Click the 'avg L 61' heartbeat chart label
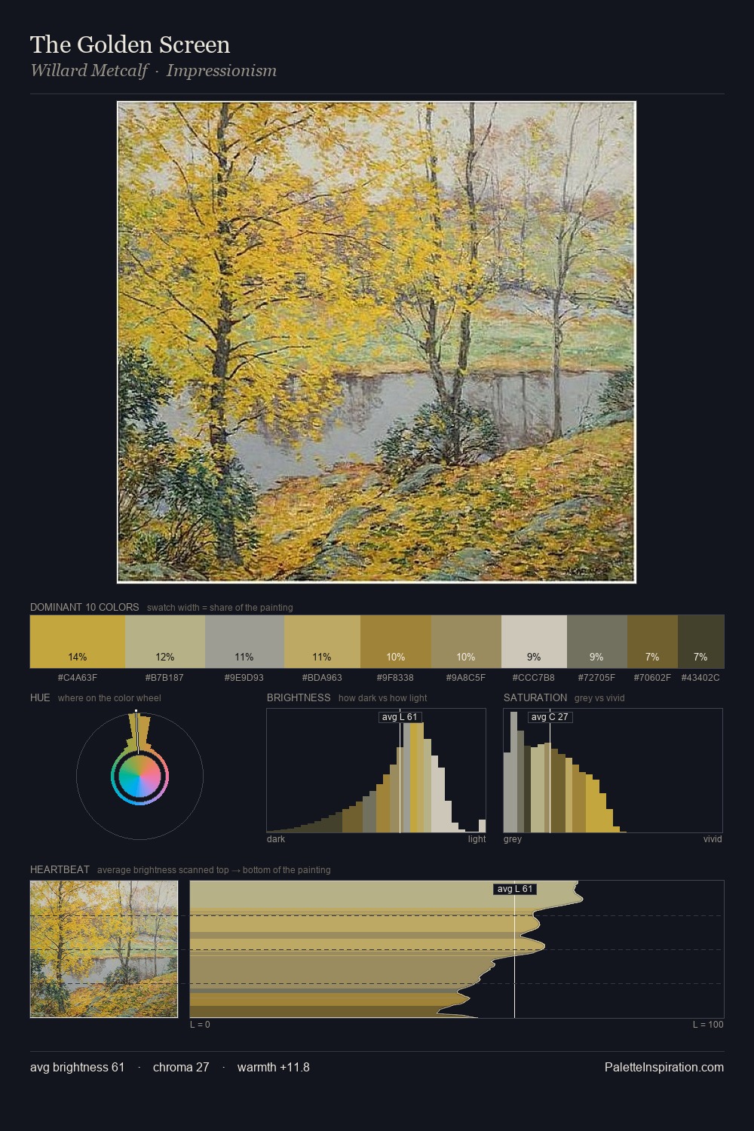The image size is (754, 1131). pos(515,889)
